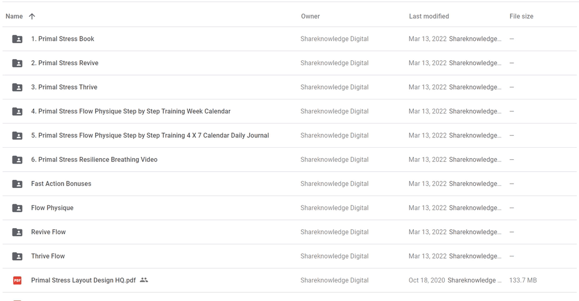The image size is (579, 301).
Task: Select the folder icon next to 3. Primal Stress Thrive
Action: [x=17, y=87]
